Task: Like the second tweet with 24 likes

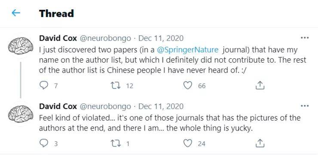Action: pos(188,143)
